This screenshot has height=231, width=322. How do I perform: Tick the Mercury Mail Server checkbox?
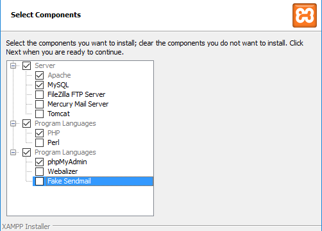(x=39, y=104)
